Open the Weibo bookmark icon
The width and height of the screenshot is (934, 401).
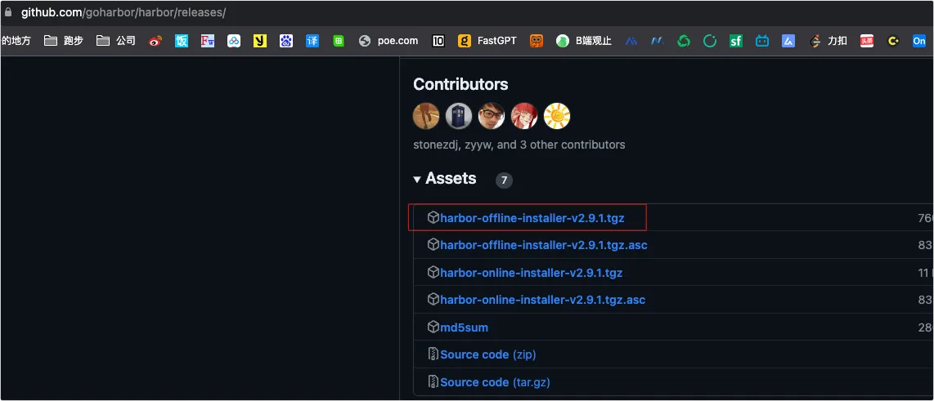155,41
